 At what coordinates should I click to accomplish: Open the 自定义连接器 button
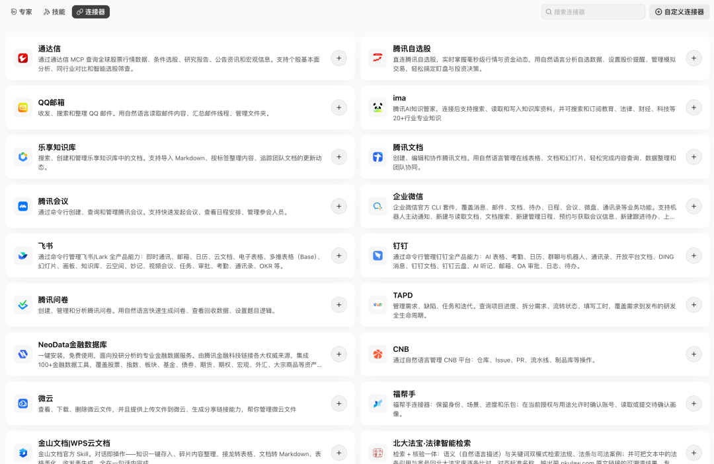pyautogui.click(x=680, y=12)
